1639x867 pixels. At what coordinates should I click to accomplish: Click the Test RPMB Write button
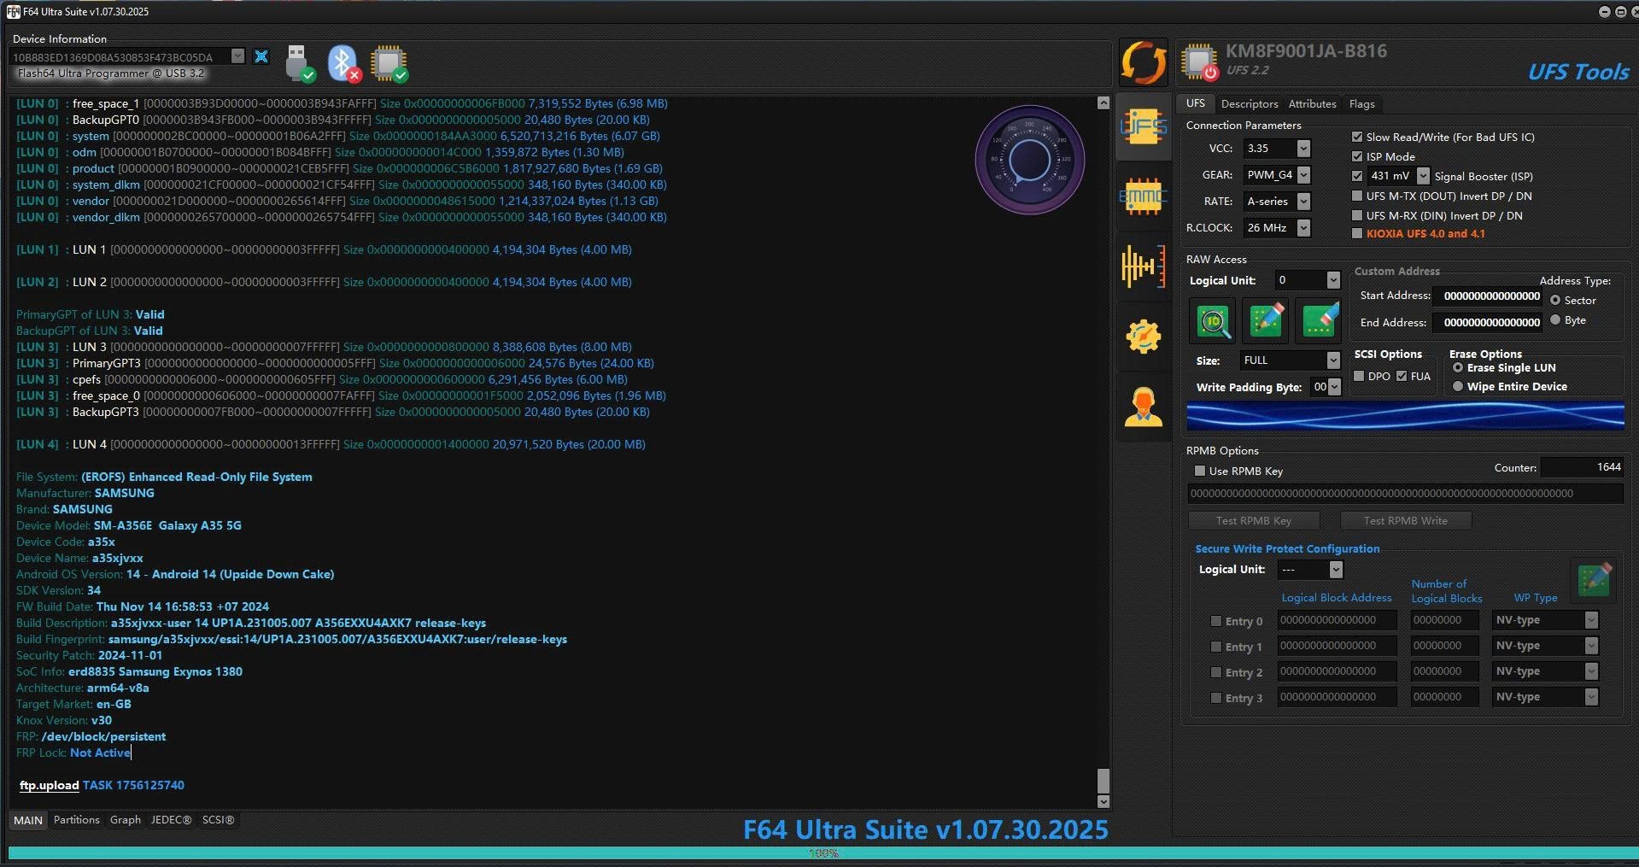(x=1406, y=520)
